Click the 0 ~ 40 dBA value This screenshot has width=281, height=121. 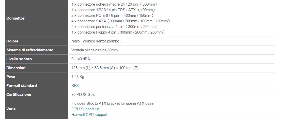pyautogui.click(x=81, y=59)
